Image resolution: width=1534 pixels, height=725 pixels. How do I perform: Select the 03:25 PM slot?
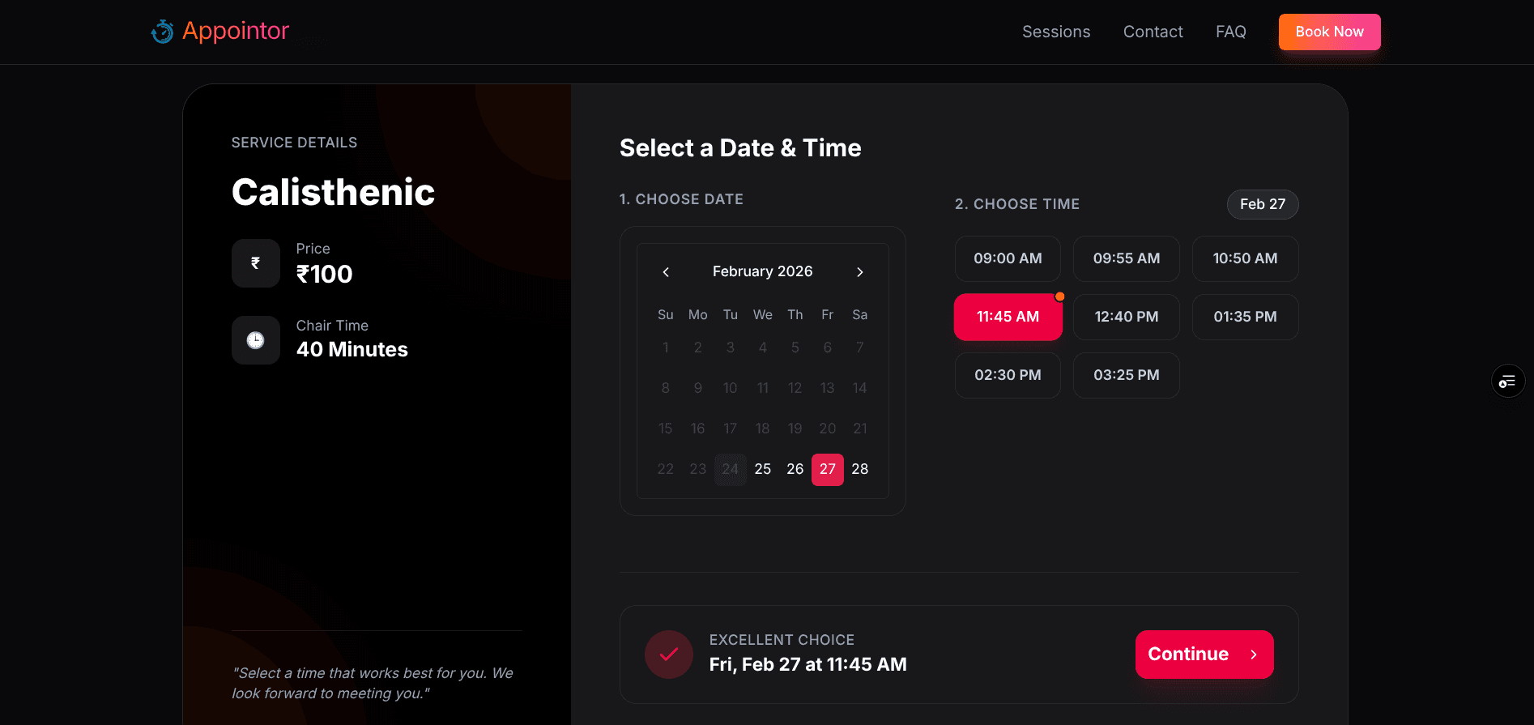1126,375
